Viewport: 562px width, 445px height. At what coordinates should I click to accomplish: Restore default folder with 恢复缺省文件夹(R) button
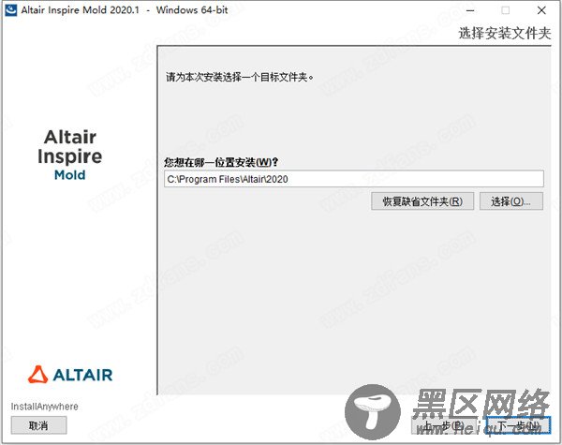422,201
